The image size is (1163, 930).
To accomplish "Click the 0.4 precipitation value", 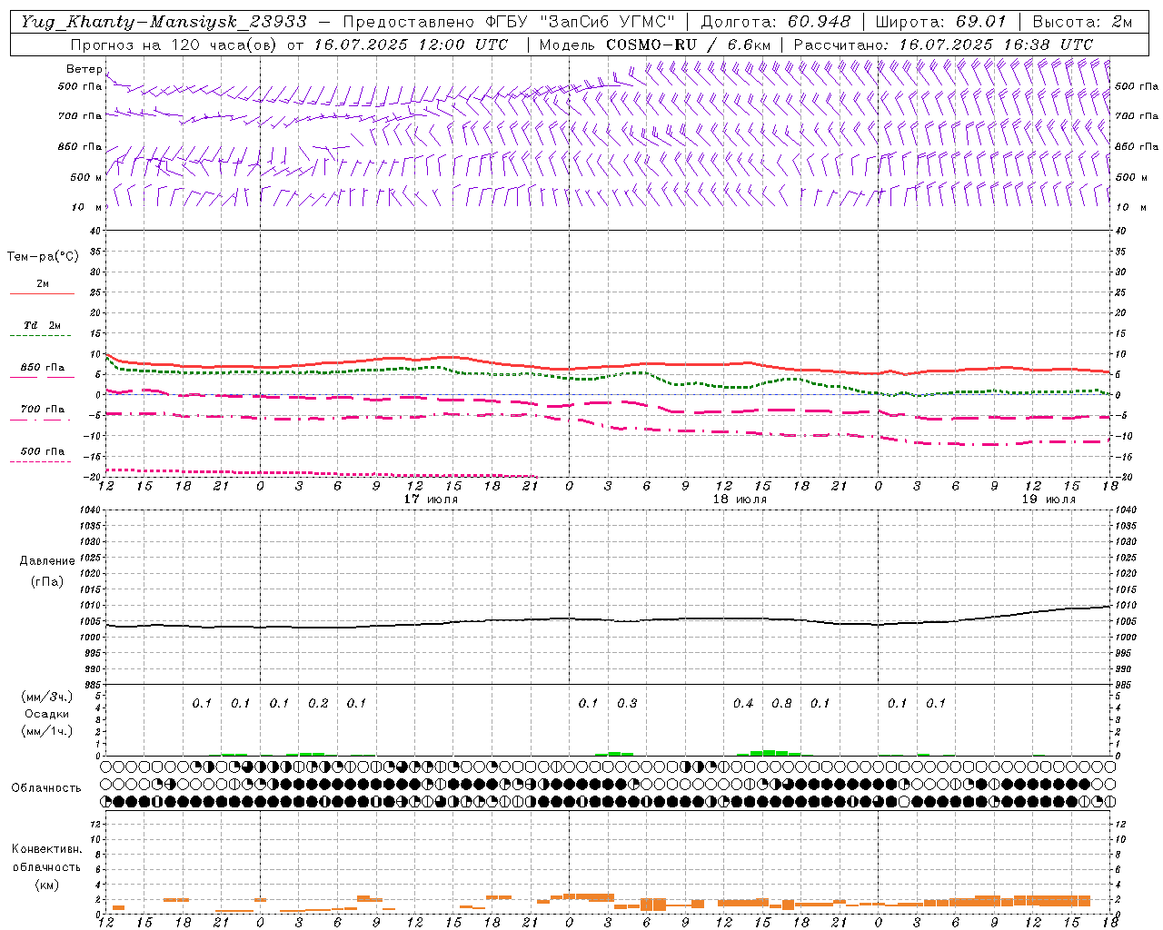I will tap(743, 703).
